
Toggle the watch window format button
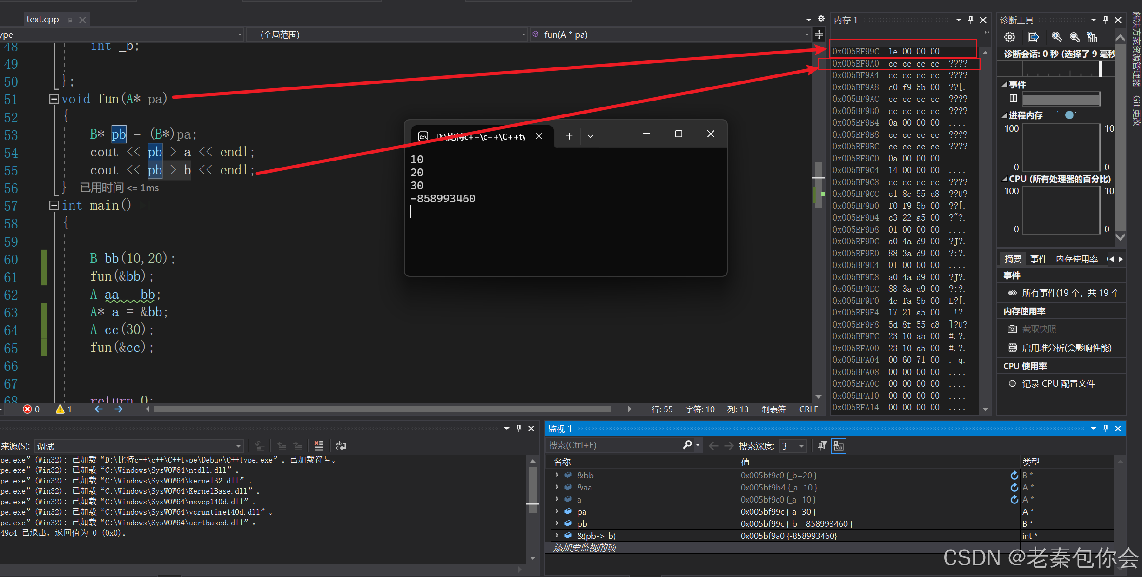tap(839, 446)
